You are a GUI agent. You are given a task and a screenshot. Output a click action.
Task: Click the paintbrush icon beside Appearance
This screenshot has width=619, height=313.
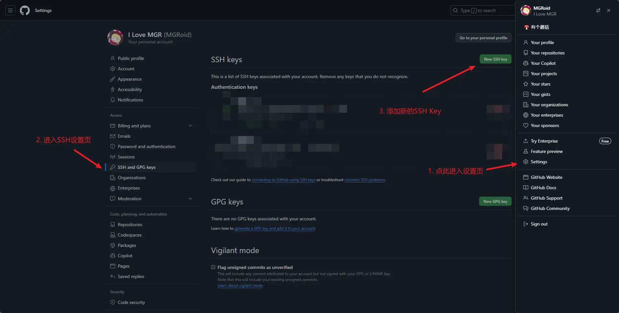tap(113, 79)
